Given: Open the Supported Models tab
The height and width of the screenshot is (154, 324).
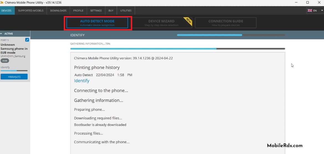Looking at the screenshot, I should [31, 11].
